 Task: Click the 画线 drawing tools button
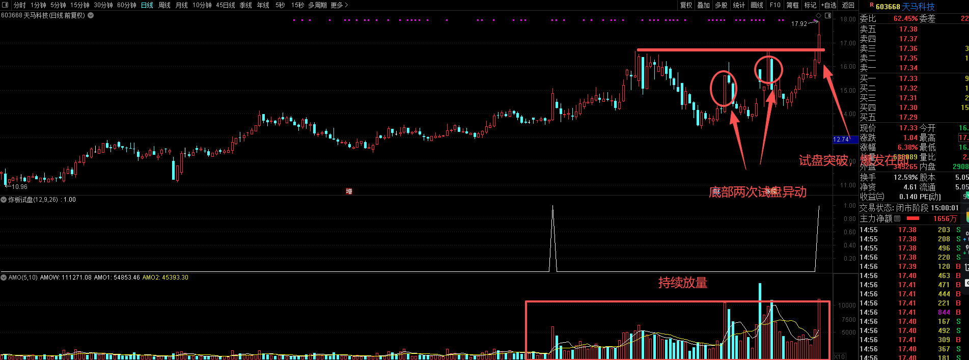coord(757,5)
